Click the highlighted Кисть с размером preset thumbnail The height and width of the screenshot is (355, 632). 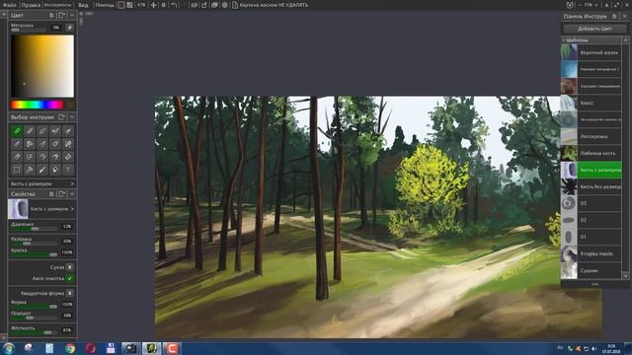[x=569, y=170]
